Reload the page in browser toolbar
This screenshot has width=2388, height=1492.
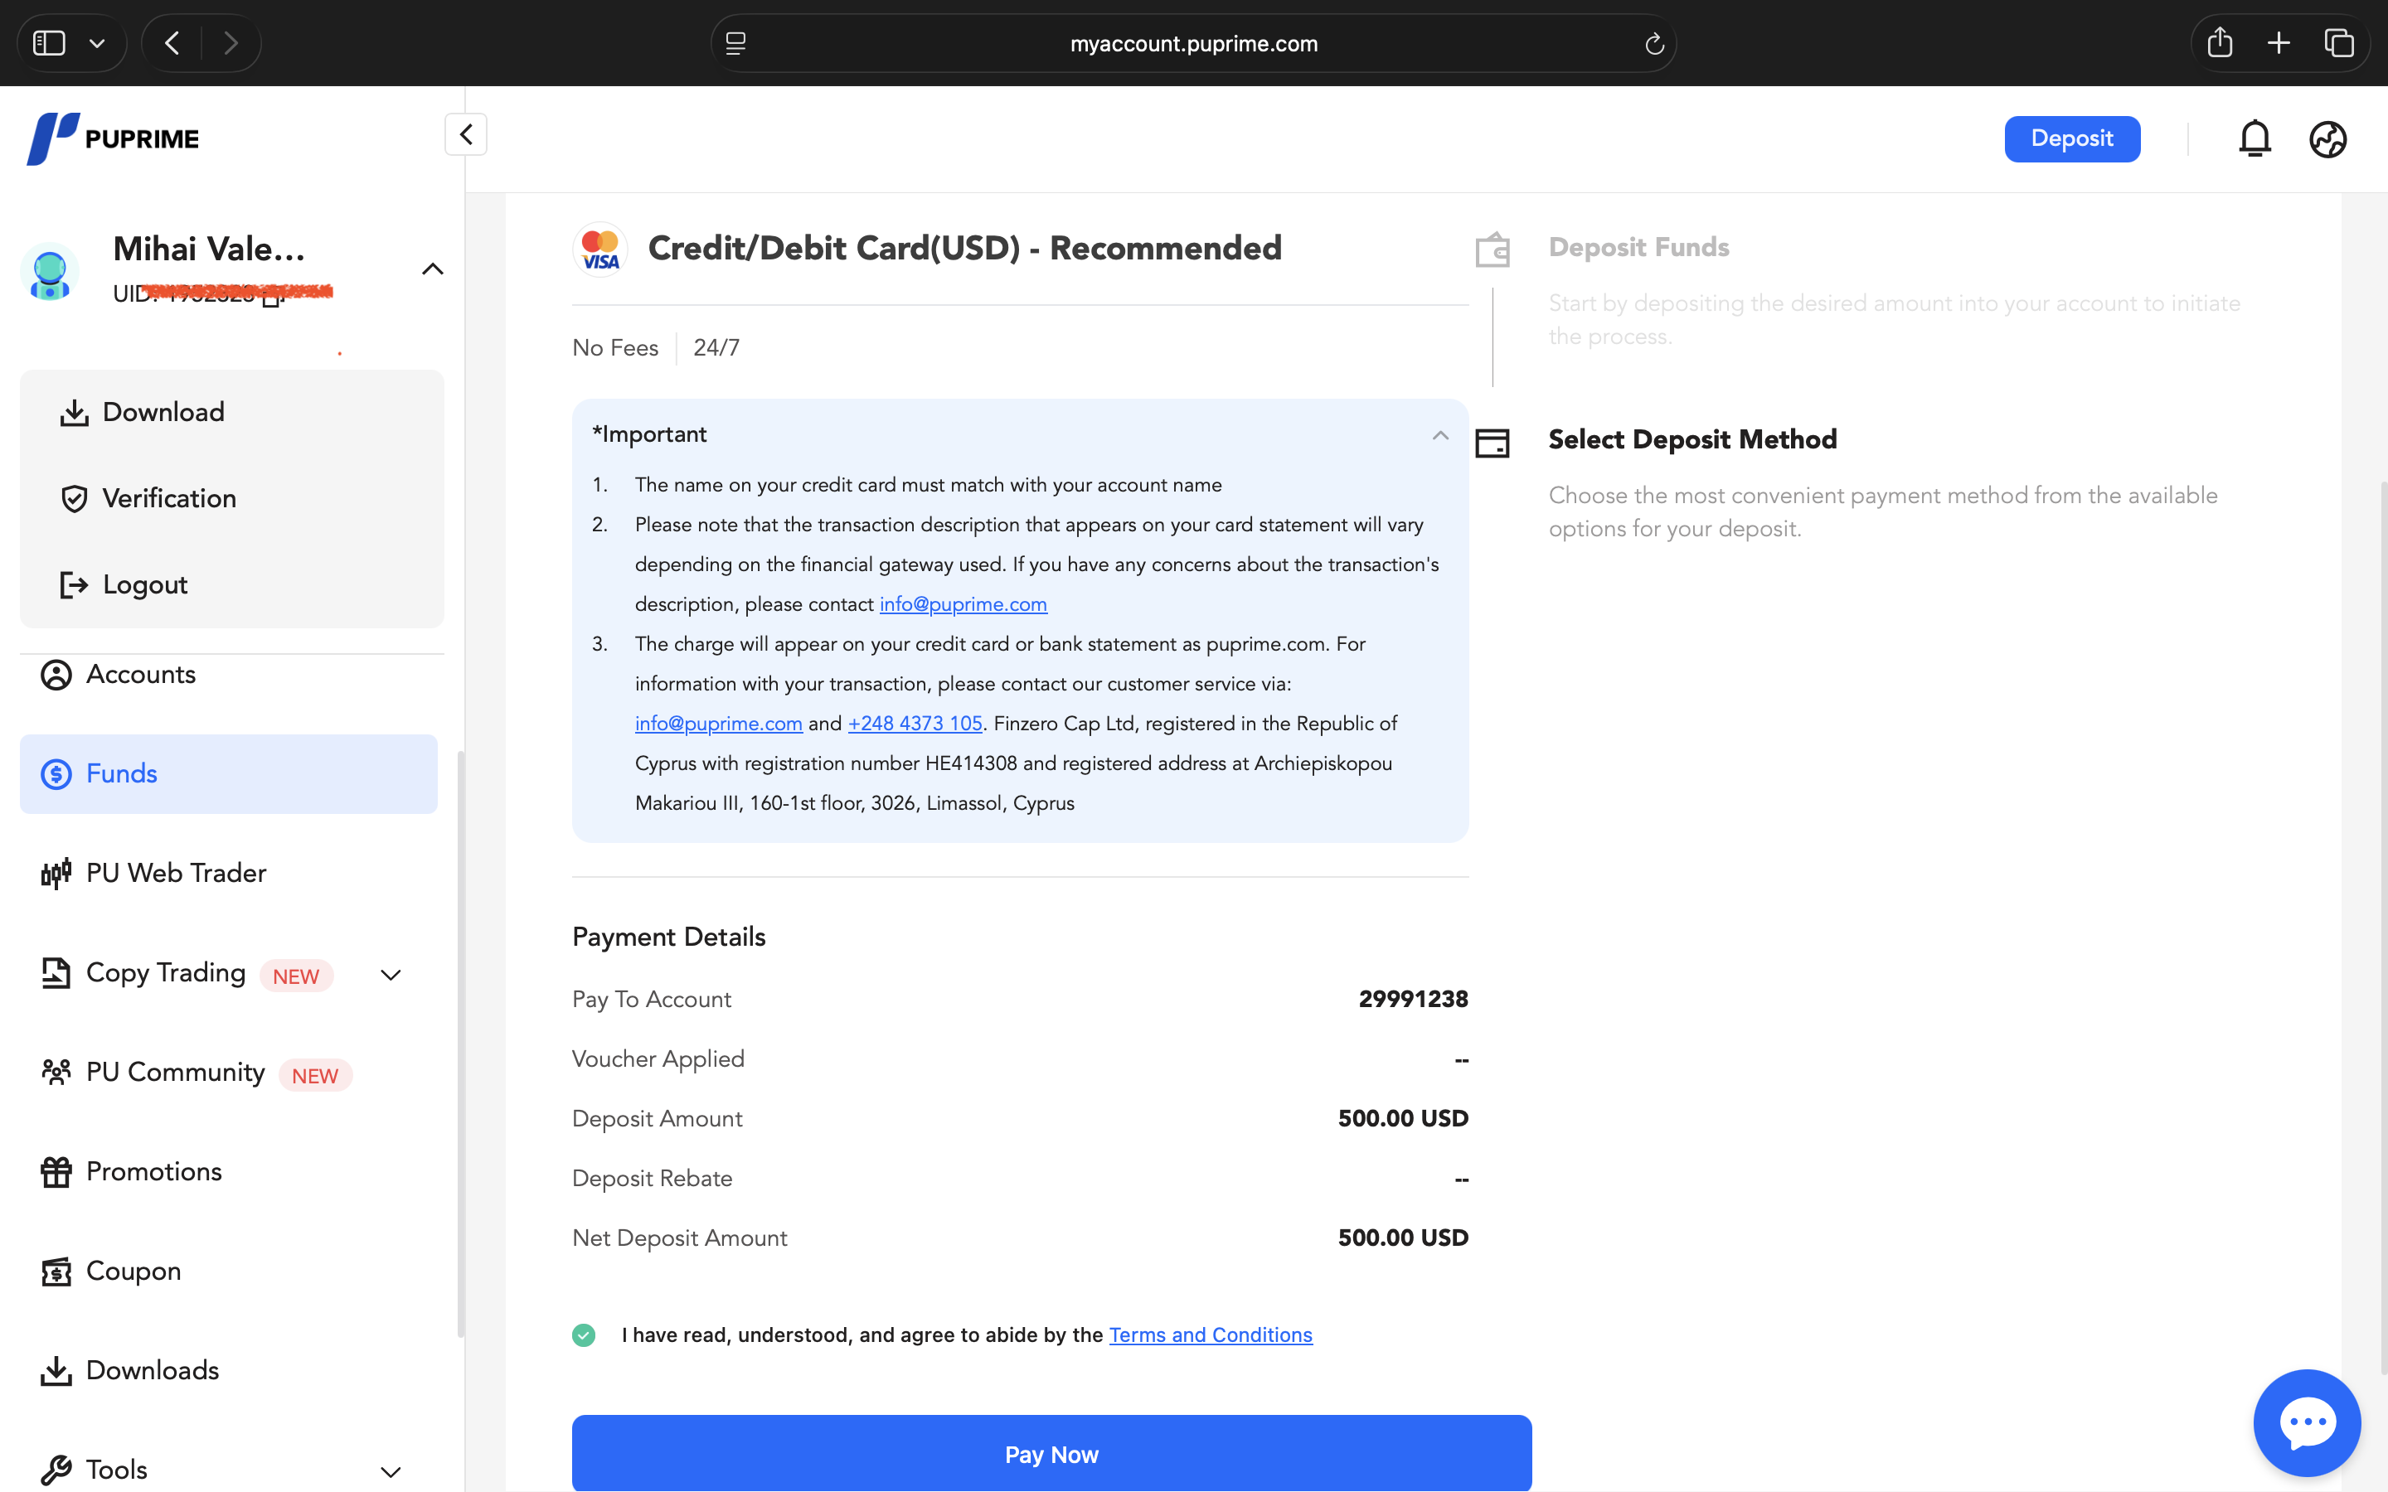1654,43
